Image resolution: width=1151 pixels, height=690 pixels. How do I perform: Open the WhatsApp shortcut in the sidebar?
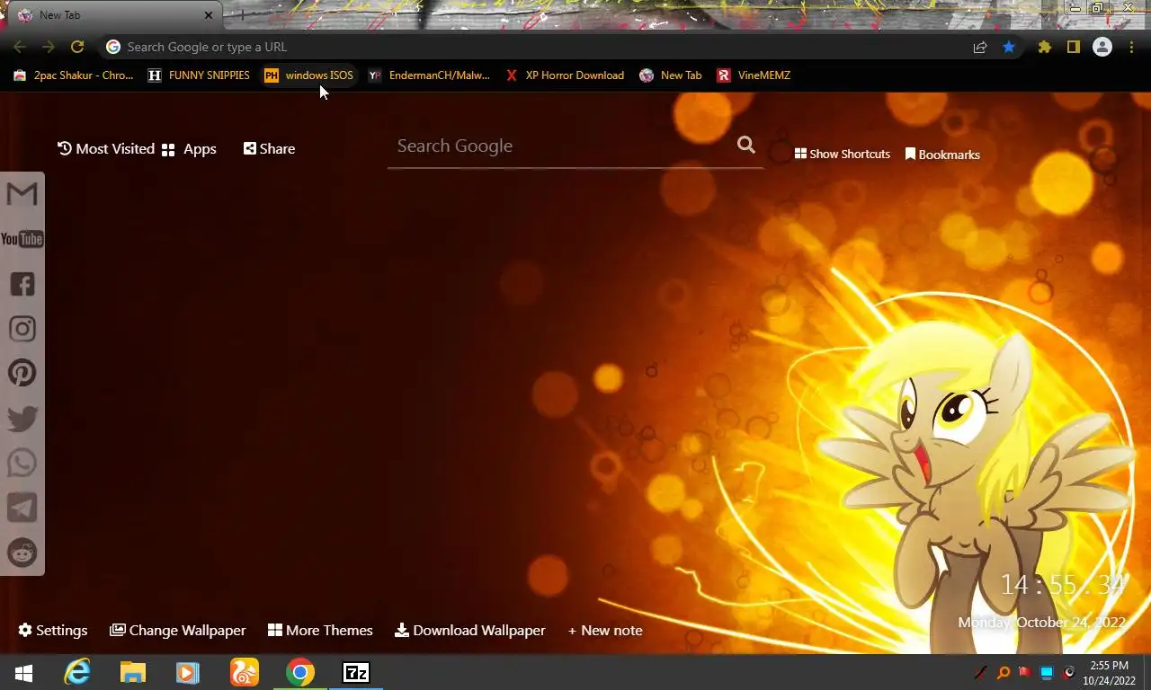point(22,464)
